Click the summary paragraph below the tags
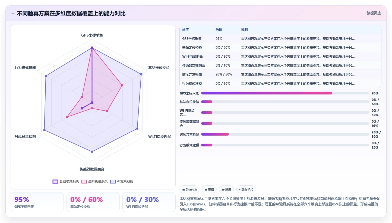Image resolution: width=392 pixels, height=223 pixels. pyautogui.click(x=280, y=204)
